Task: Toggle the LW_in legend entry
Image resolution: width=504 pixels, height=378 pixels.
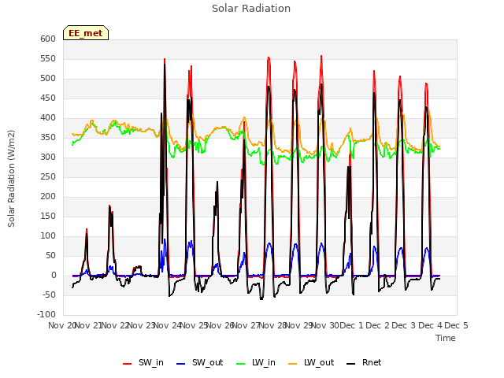Action: (256, 363)
